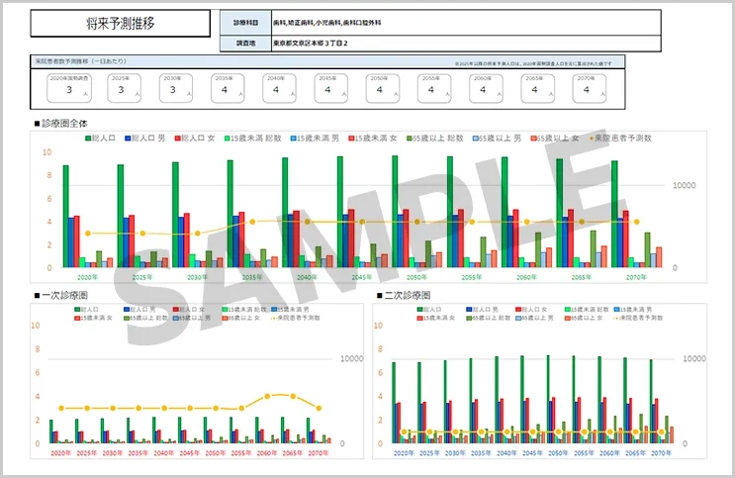Click the 2020年 axis label in 診療圏全体 chart
This screenshot has height=478, width=735.
click(x=88, y=277)
